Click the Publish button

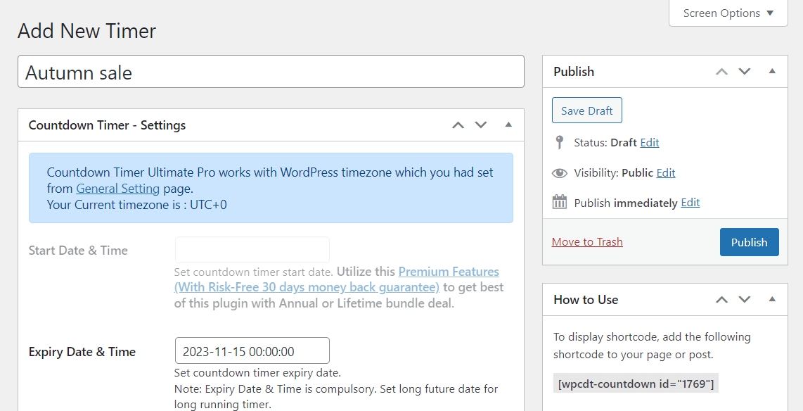749,241
